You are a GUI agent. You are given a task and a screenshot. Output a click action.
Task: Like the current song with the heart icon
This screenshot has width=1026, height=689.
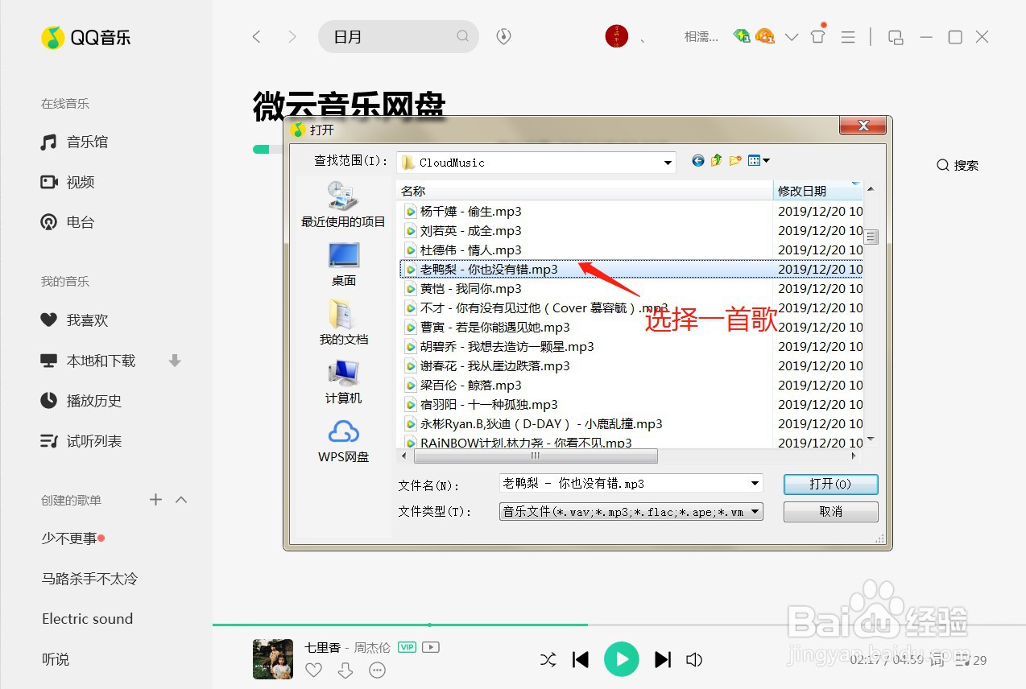tap(314, 670)
